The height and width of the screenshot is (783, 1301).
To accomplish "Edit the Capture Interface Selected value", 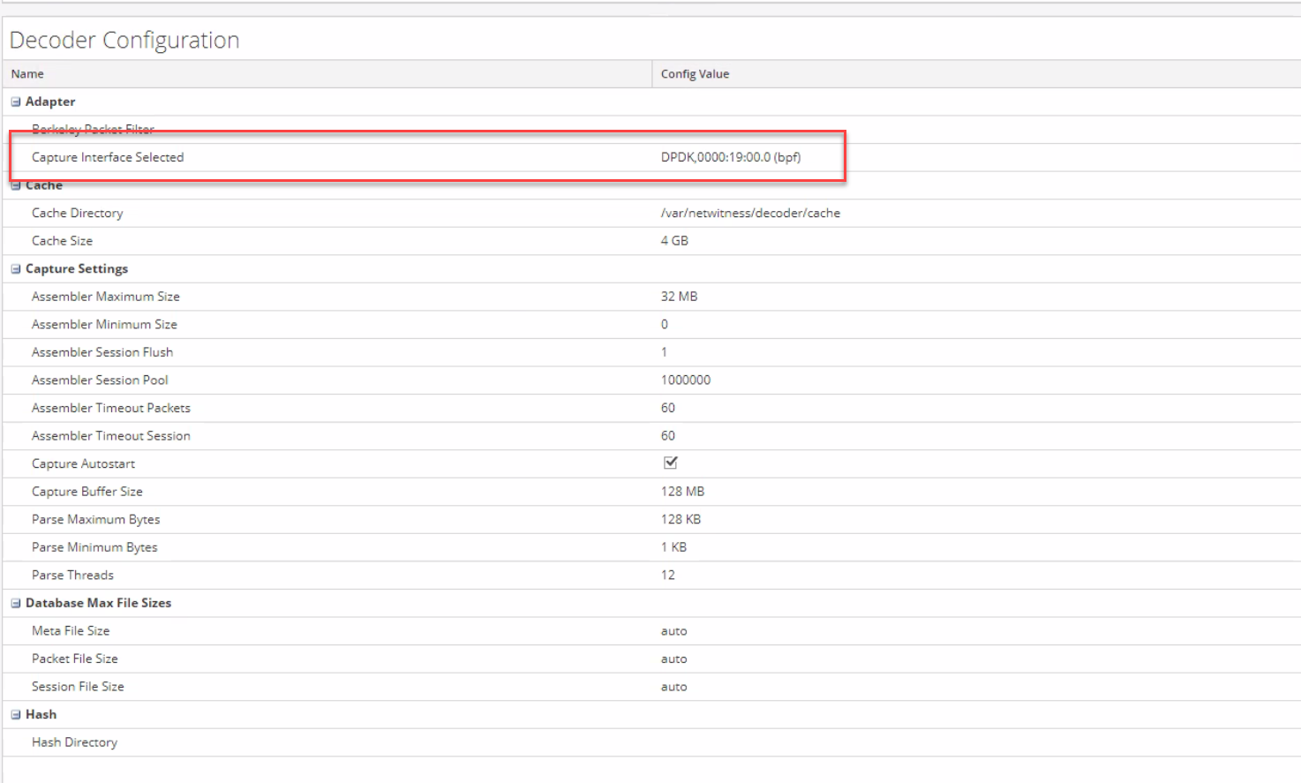I will coord(730,157).
